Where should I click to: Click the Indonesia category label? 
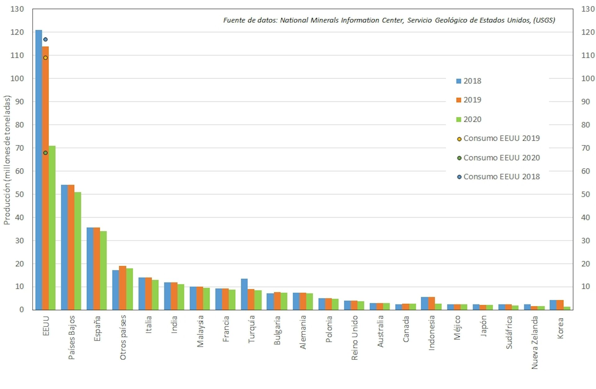coord(431,333)
